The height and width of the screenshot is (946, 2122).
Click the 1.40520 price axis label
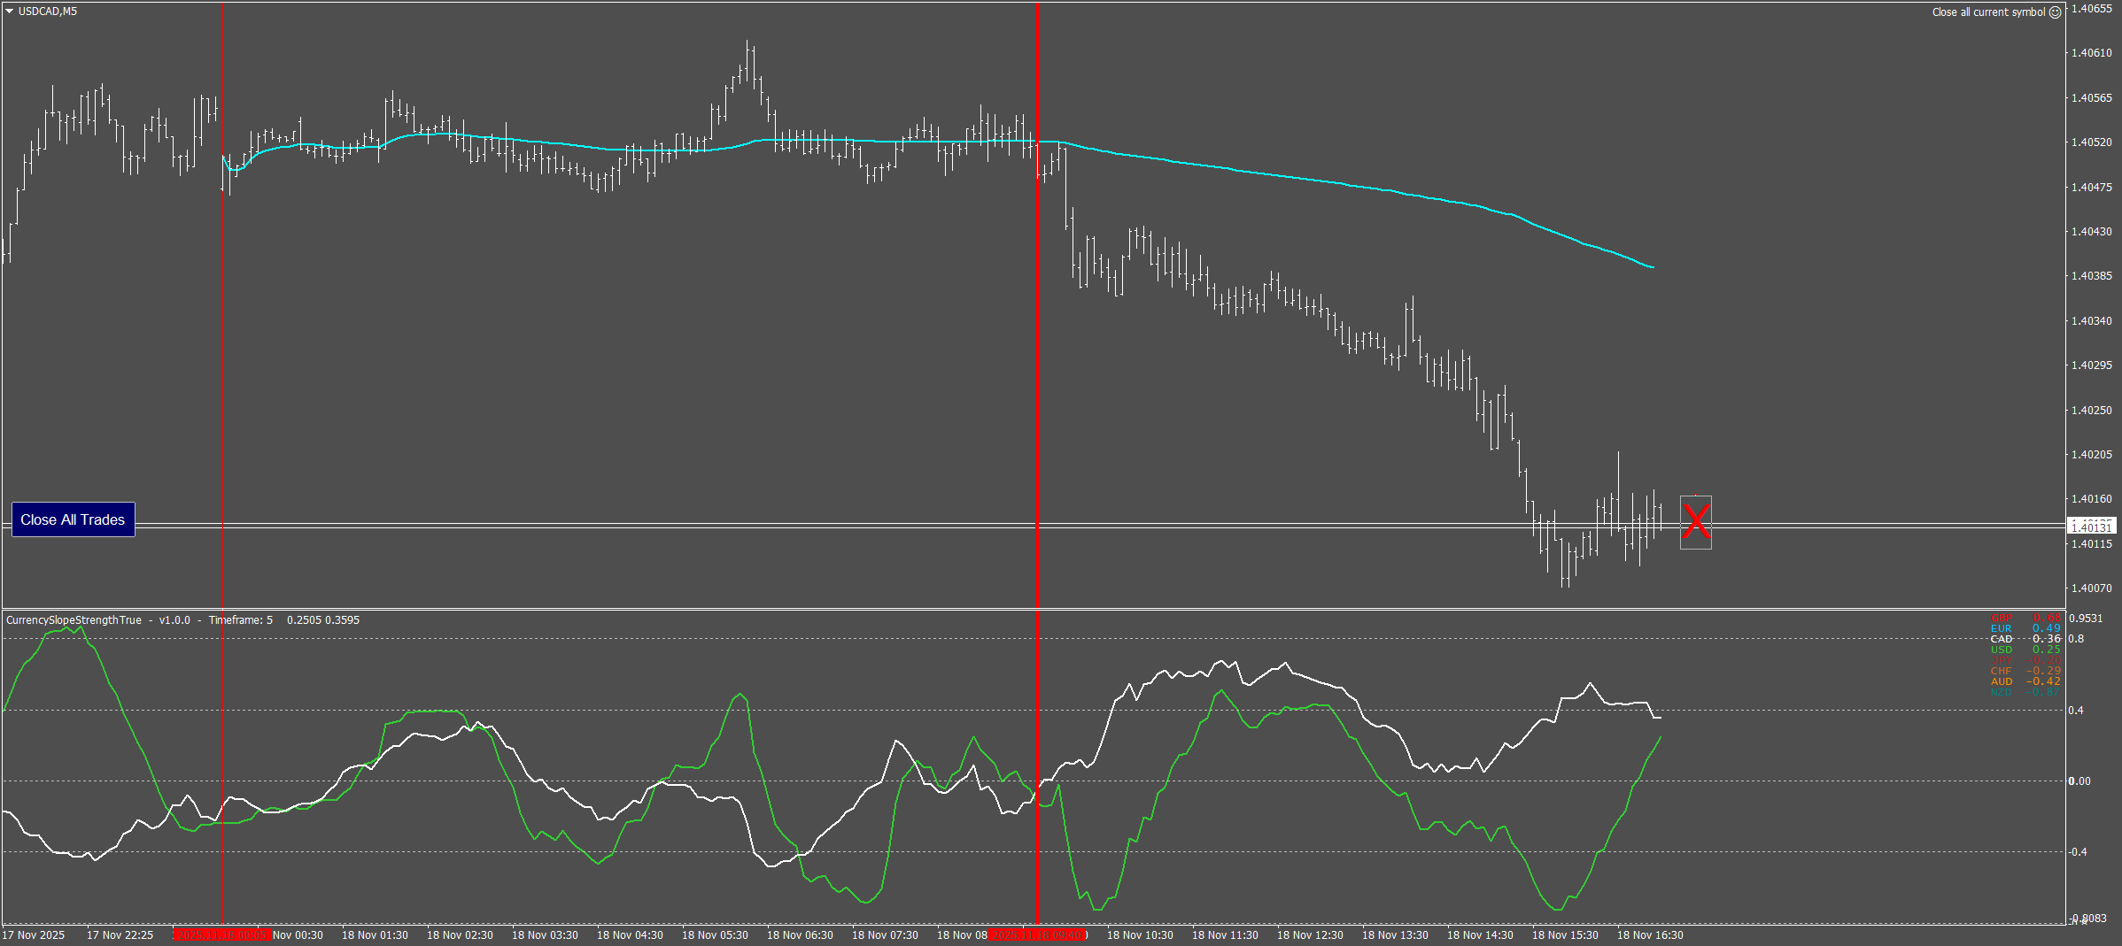click(x=2091, y=142)
